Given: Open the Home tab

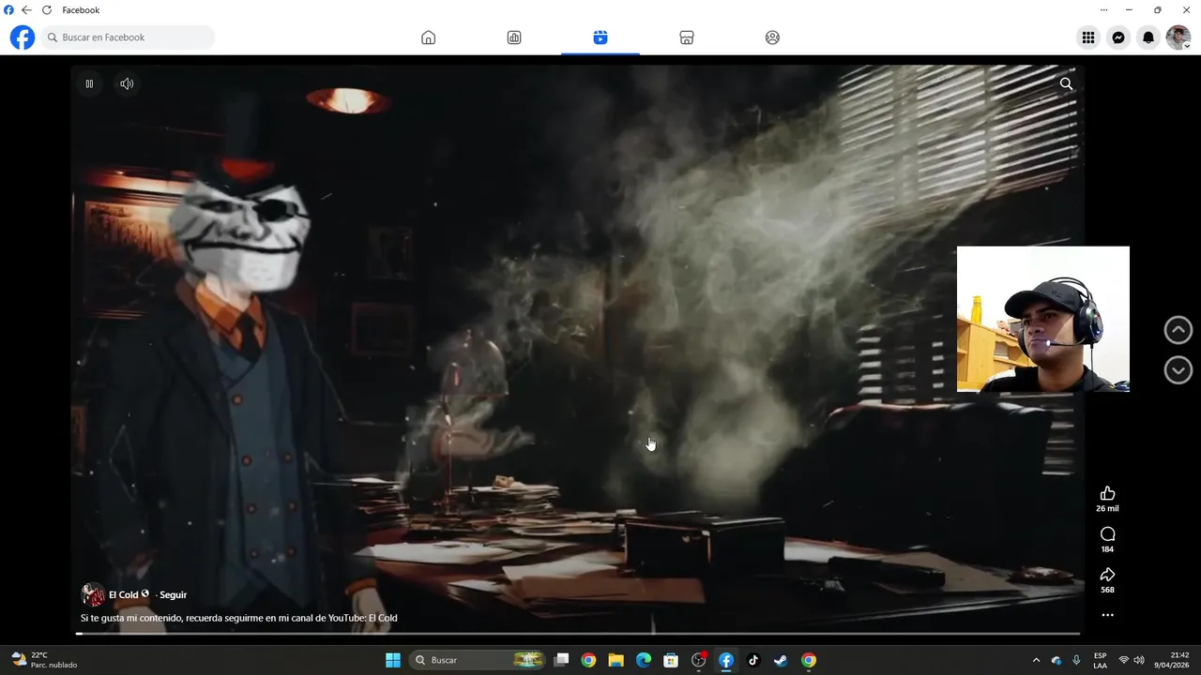Looking at the screenshot, I should point(428,37).
